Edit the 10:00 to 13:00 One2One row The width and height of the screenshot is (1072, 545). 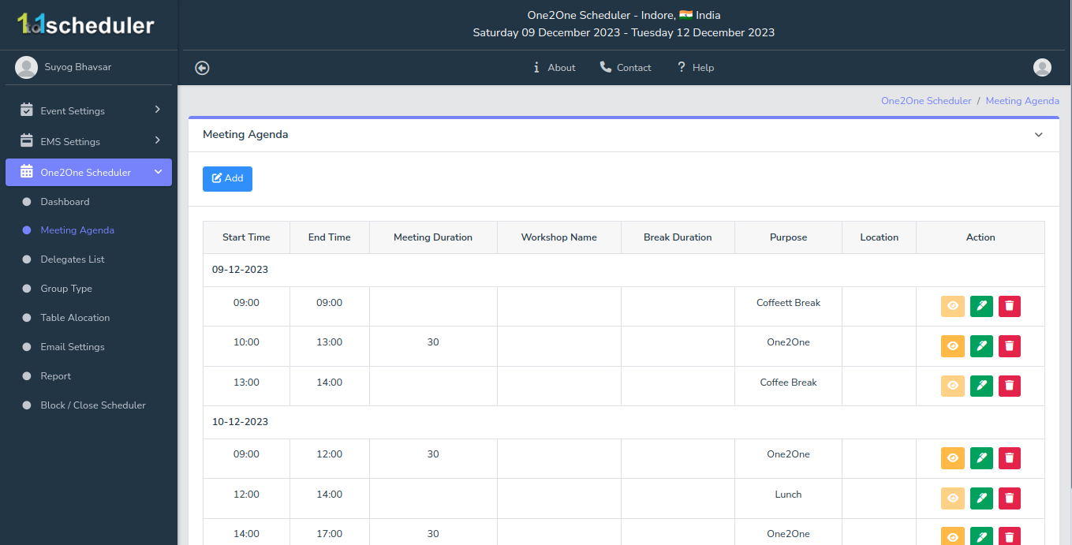[981, 346]
